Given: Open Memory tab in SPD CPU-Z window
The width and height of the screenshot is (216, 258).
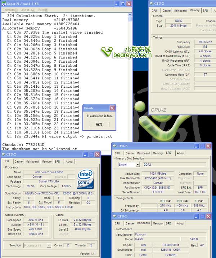Looking at the screenshot, I should [158, 153].
